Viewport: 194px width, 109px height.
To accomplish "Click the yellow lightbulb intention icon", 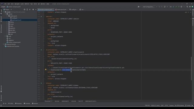I will coord(46,70).
